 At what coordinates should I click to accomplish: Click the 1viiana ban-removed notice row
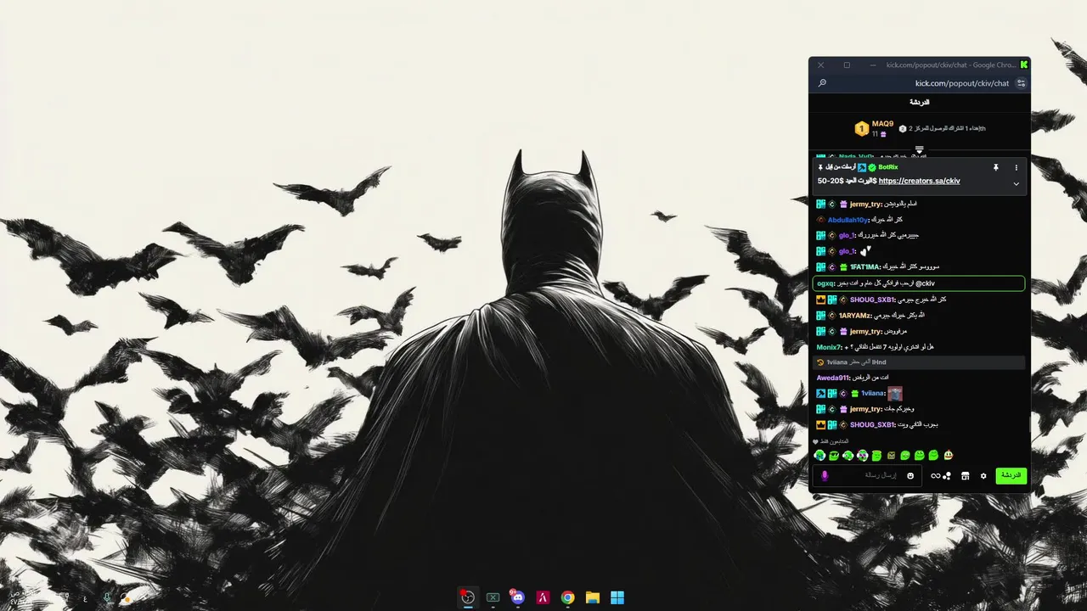coord(919,362)
